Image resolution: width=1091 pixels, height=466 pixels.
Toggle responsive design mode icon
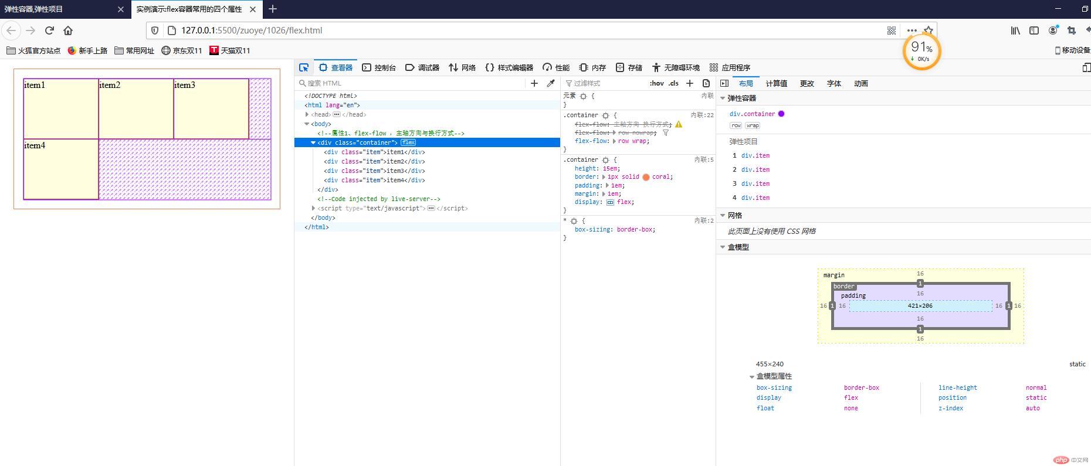pyautogui.click(x=1086, y=67)
